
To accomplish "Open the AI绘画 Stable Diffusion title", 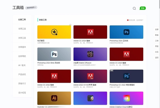I will [82, 63].
